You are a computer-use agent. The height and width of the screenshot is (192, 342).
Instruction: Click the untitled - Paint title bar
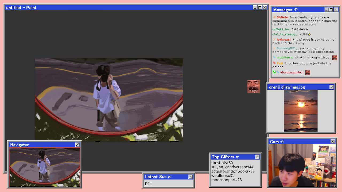136,7
